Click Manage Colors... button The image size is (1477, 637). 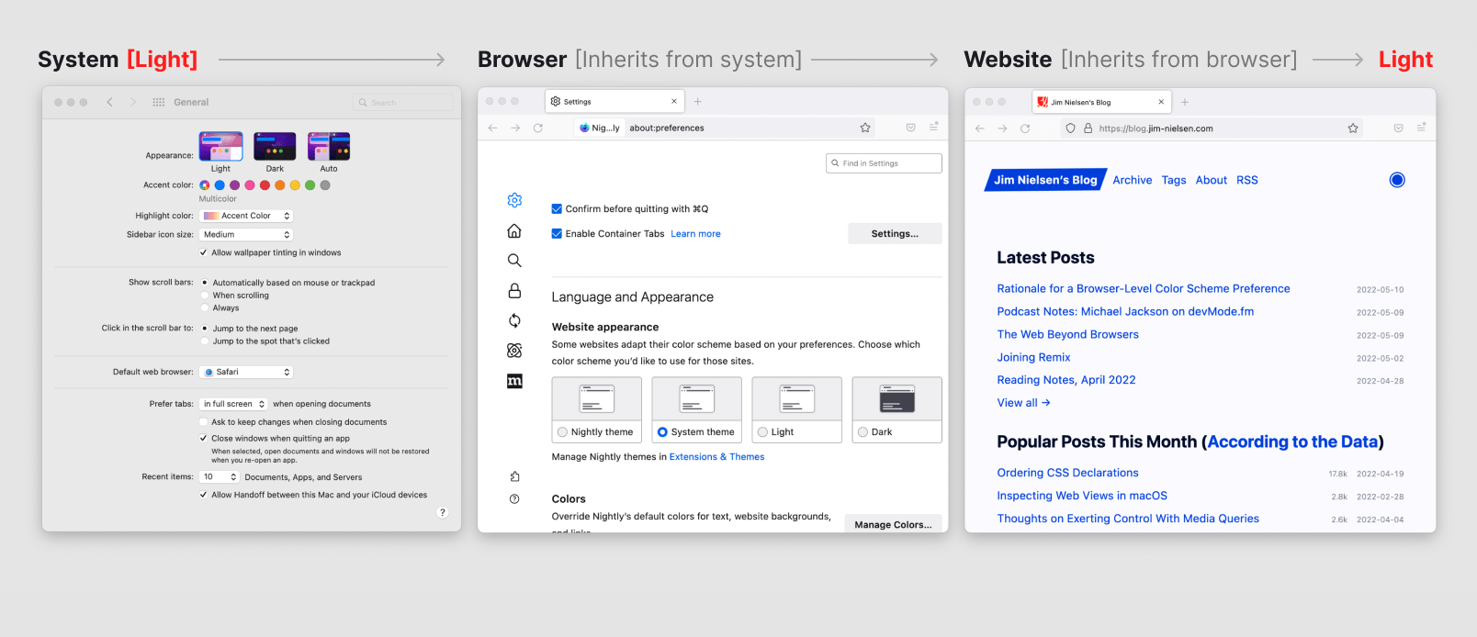click(x=893, y=524)
